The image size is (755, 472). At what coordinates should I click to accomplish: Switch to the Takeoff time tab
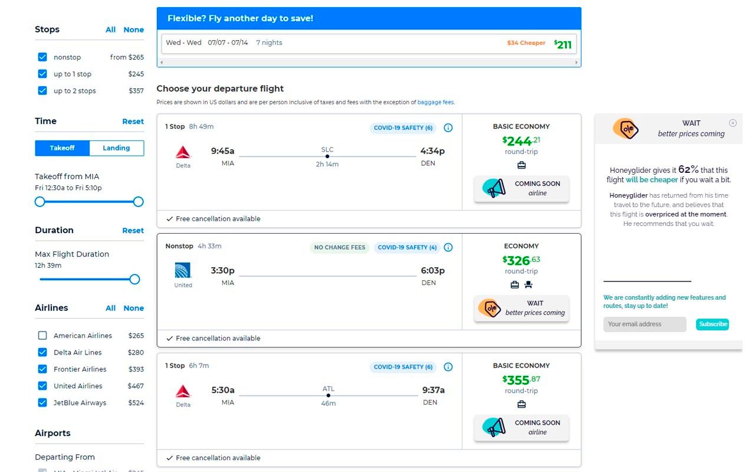(x=62, y=148)
